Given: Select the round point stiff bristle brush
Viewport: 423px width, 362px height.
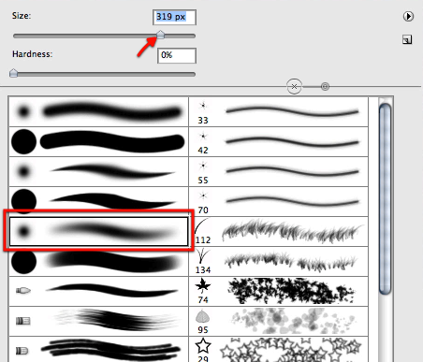Looking at the screenshot, I should 98,291.
